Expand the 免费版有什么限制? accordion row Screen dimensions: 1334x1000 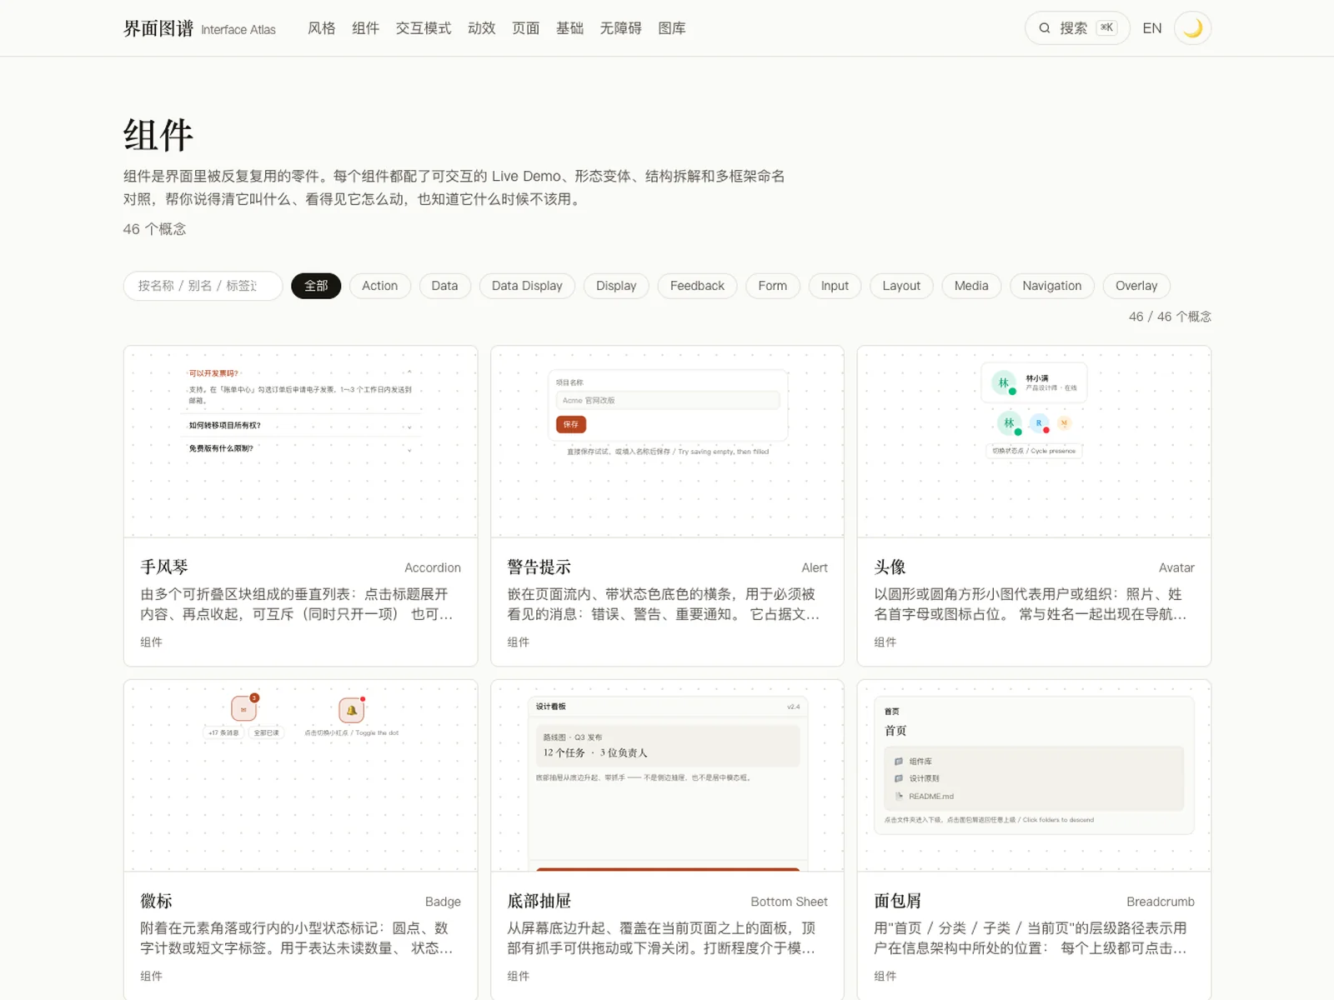[x=301, y=448]
